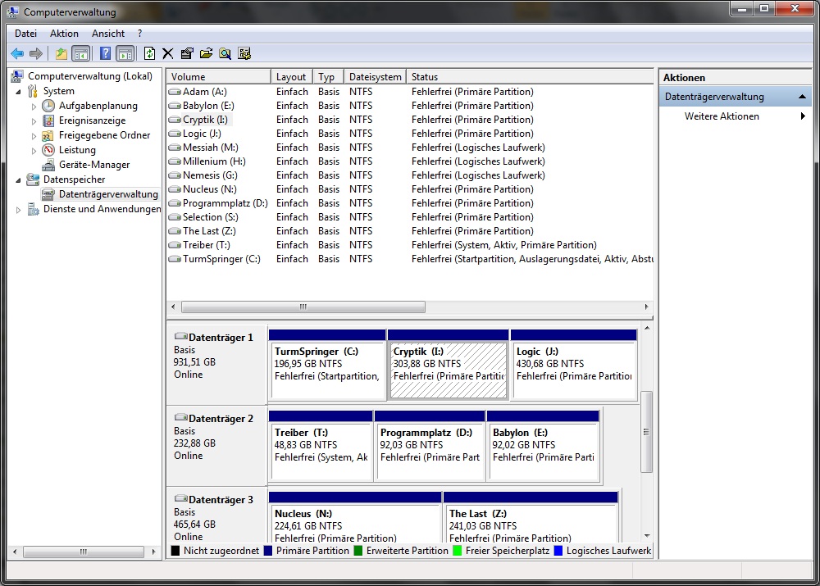Click the blue Help question mark icon
The width and height of the screenshot is (820, 586).
[105, 53]
